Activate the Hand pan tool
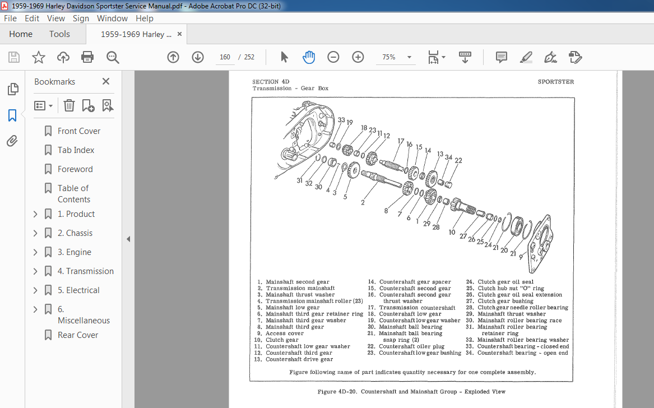The image size is (654, 408). [309, 57]
